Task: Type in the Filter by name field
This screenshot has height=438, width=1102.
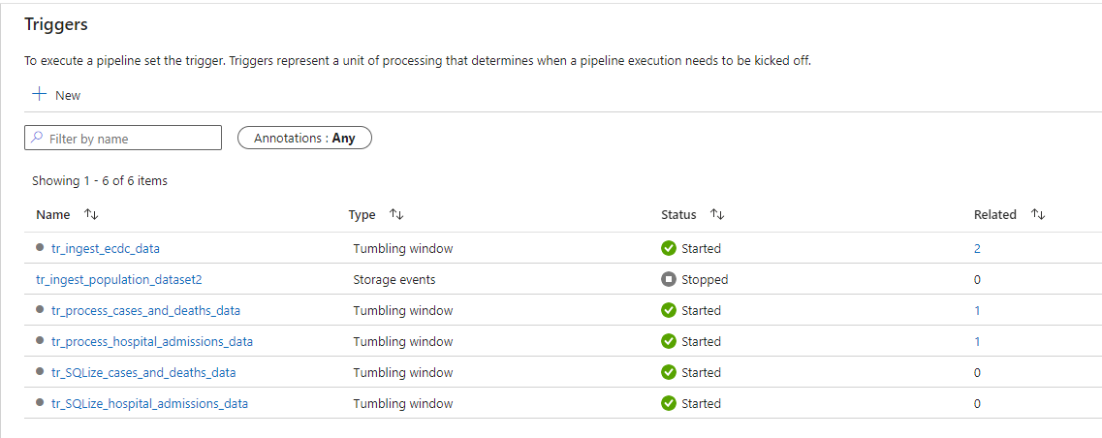Action: point(133,139)
